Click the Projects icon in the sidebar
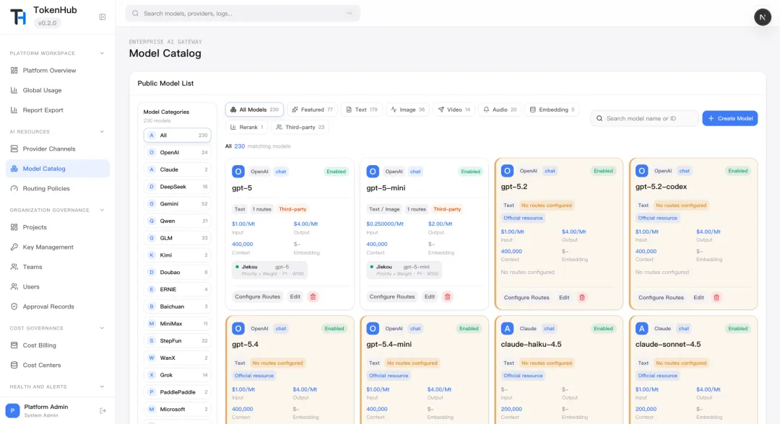780x424 pixels. [14, 227]
